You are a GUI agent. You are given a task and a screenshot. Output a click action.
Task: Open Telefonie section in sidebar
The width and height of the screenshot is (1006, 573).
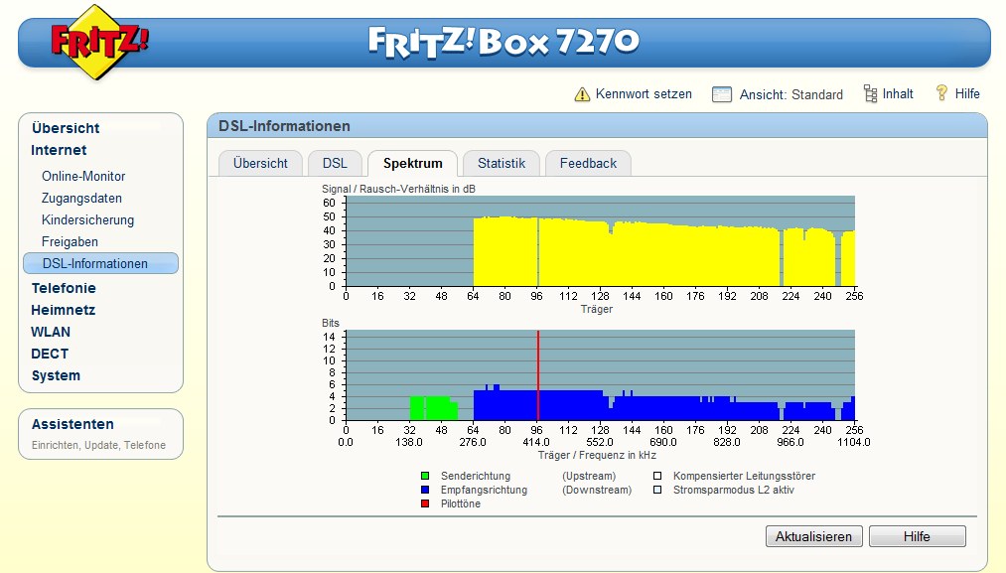pyautogui.click(x=64, y=288)
